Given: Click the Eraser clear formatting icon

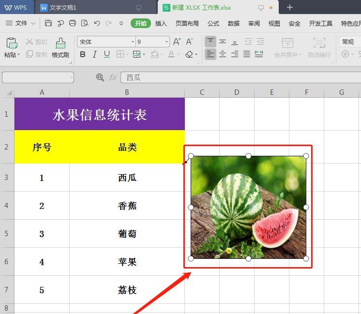Looking at the screenshot, I should coord(189,54).
